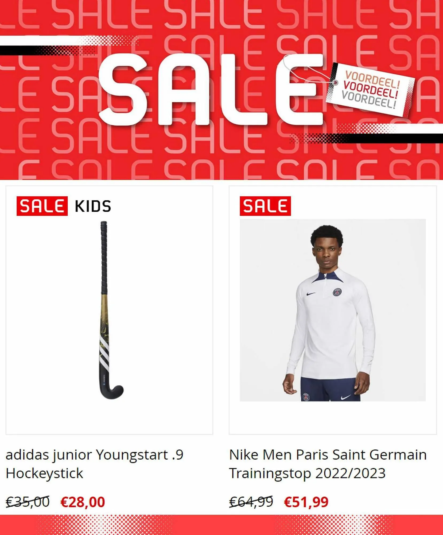Click the navy PSG shorts in the photo
Screen dimensions: 443x535
pos(331,389)
